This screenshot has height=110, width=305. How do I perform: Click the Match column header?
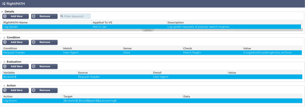(x=92, y=48)
